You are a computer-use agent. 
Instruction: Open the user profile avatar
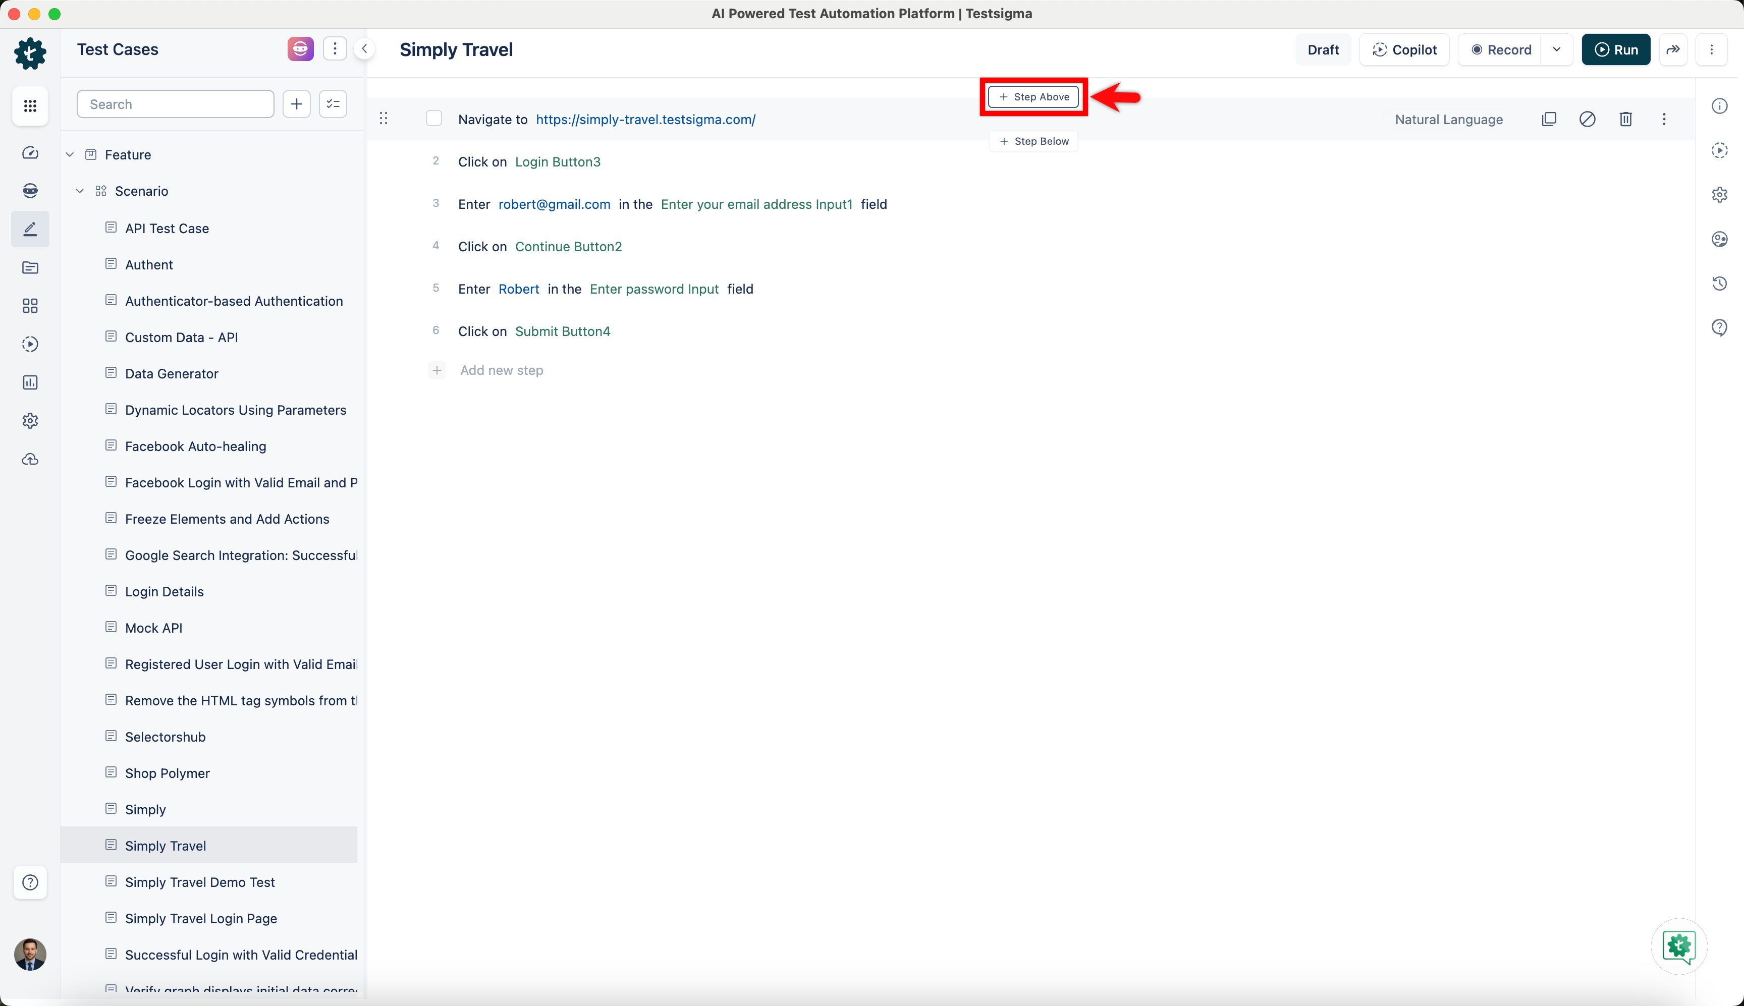click(30, 954)
